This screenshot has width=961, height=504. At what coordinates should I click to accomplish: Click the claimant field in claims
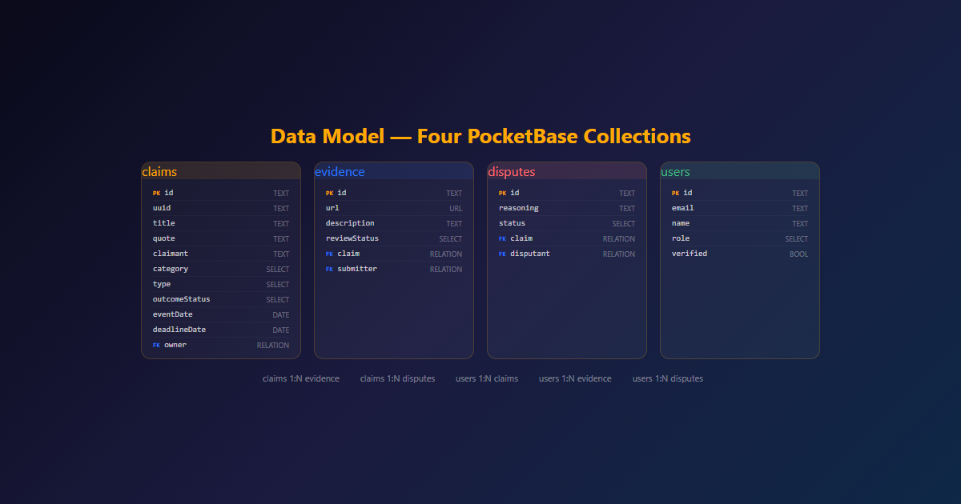[x=221, y=254]
